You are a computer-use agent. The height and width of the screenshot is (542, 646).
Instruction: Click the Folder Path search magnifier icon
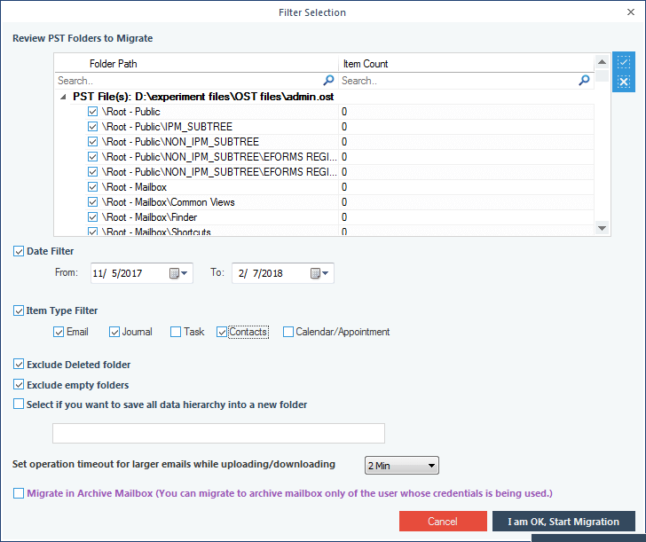(x=328, y=81)
